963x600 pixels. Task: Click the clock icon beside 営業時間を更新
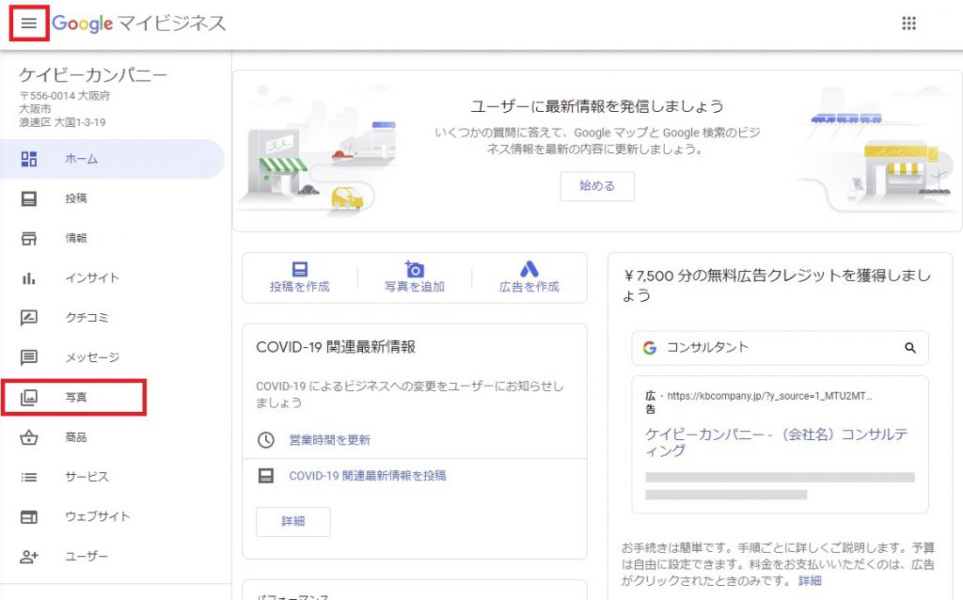[266, 440]
